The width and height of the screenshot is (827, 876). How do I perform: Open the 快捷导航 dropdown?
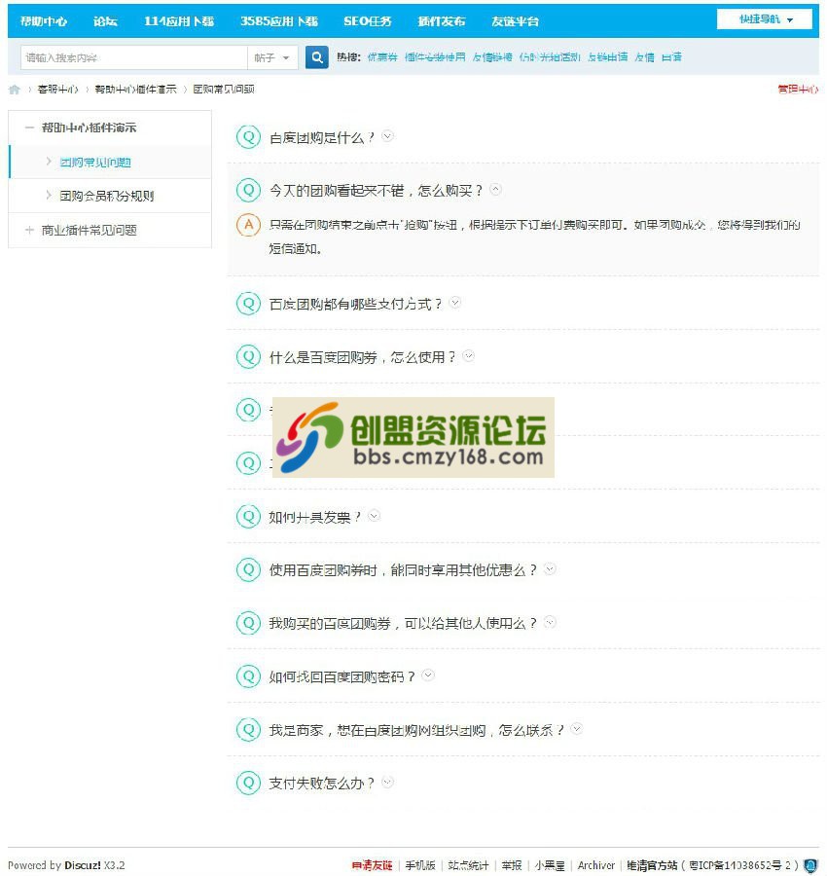pos(765,19)
